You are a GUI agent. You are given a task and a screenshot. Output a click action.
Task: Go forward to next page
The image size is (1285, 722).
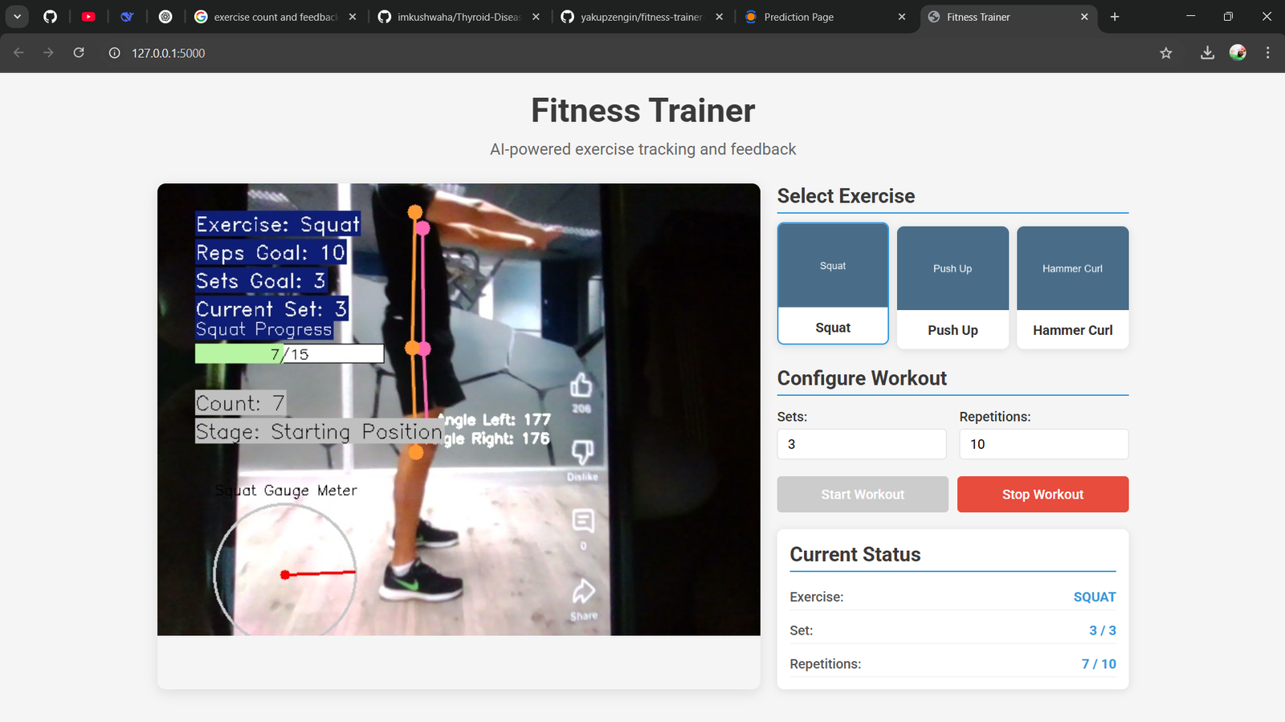click(x=48, y=53)
